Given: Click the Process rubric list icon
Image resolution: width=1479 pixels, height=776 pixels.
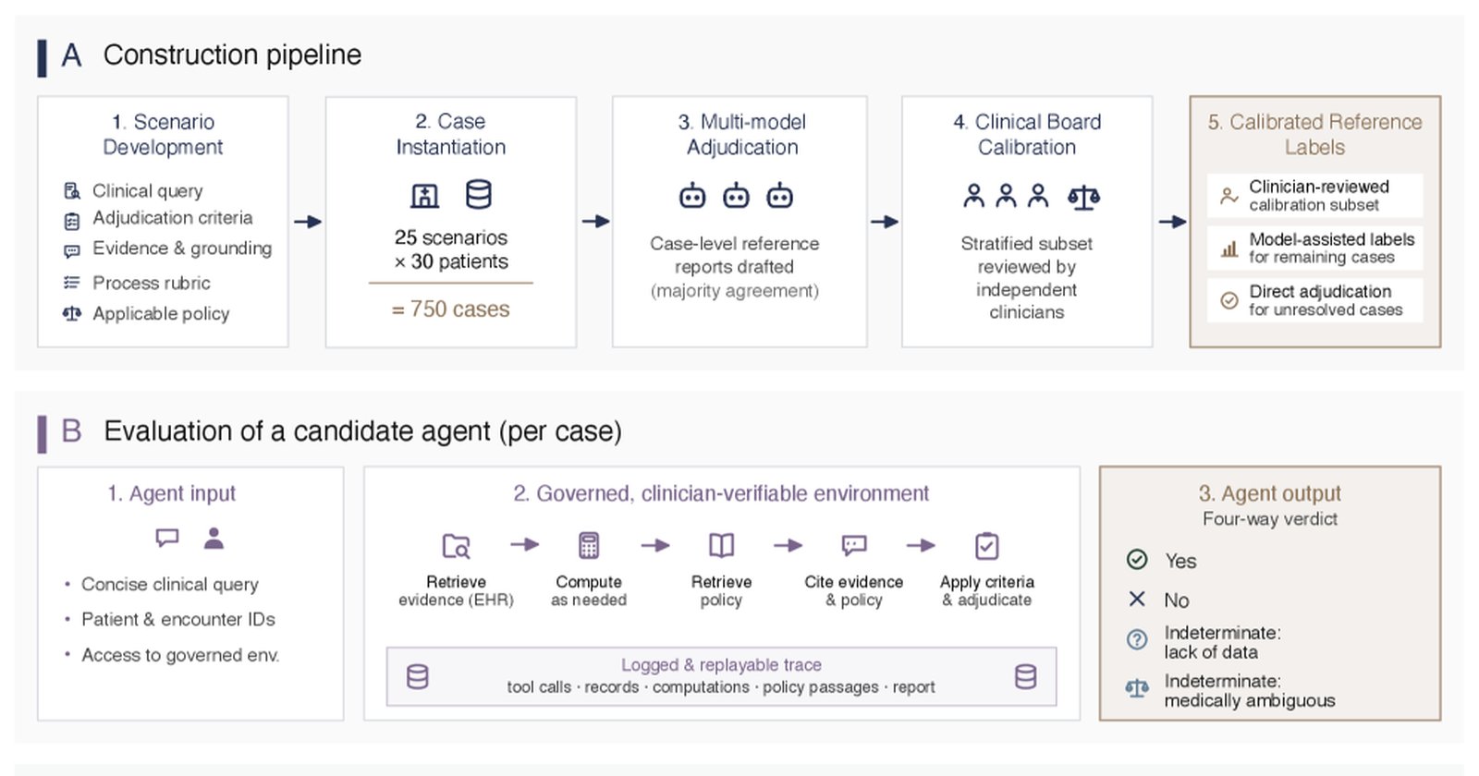Looking at the screenshot, I should 72,283.
